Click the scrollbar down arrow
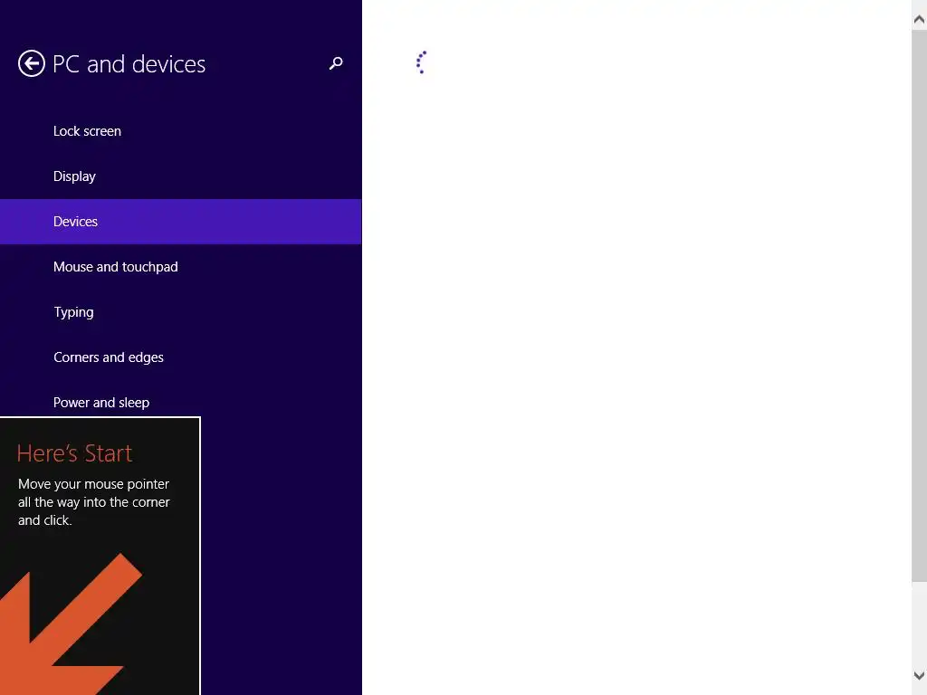 pyautogui.click(x=920, y=675)
